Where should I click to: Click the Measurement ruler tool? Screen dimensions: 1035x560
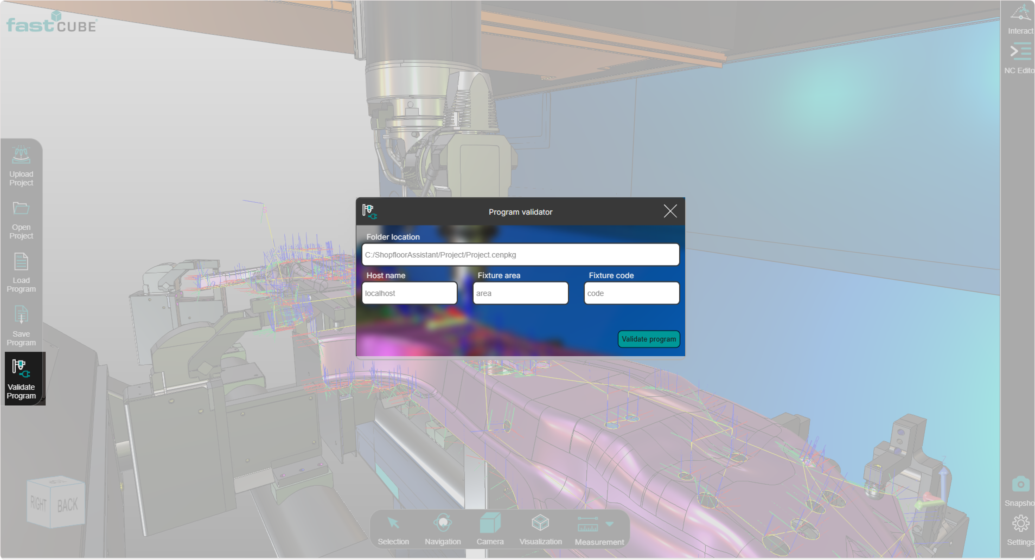pyautogui.click(x=587, y=524)
